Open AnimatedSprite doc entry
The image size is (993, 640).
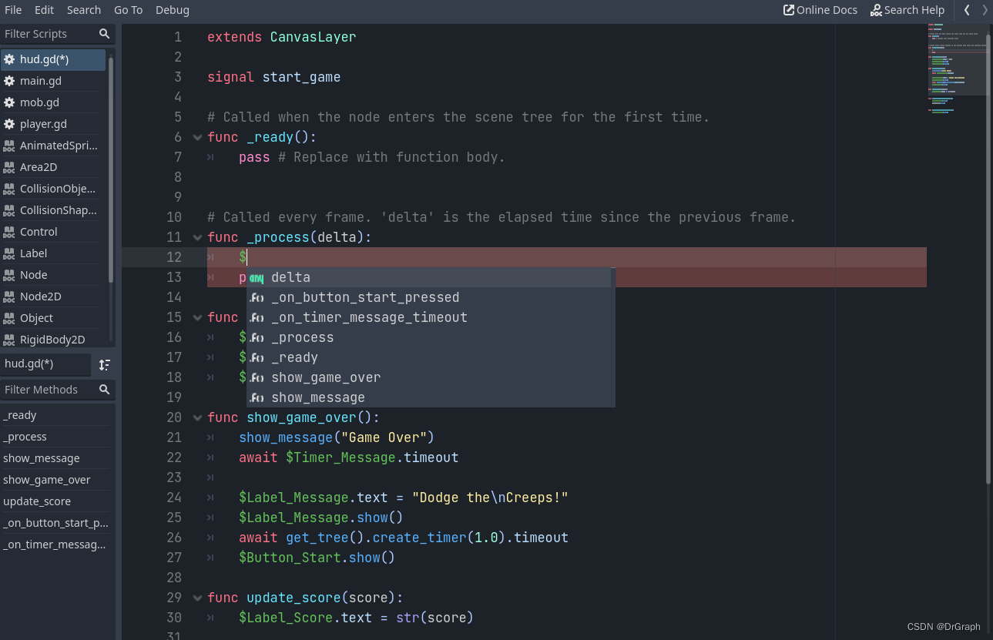coord(53,146)
